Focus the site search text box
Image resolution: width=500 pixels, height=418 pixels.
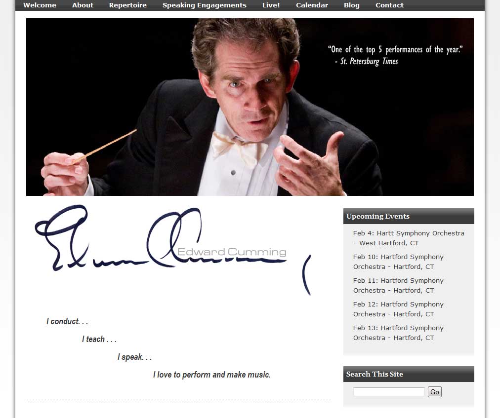pos(389,392)
